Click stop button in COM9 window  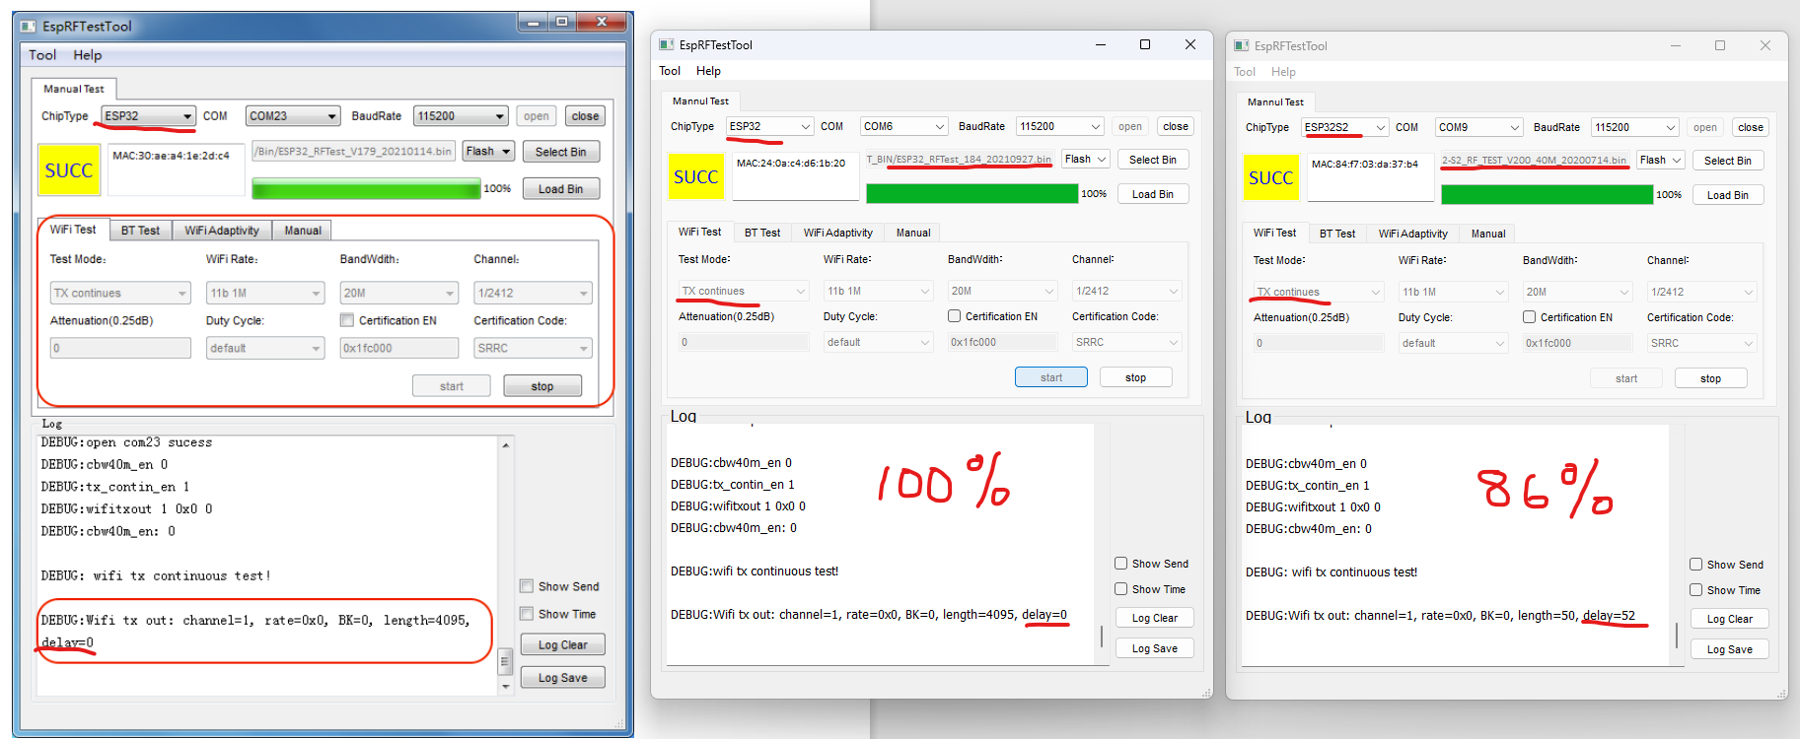(1710, 378)
